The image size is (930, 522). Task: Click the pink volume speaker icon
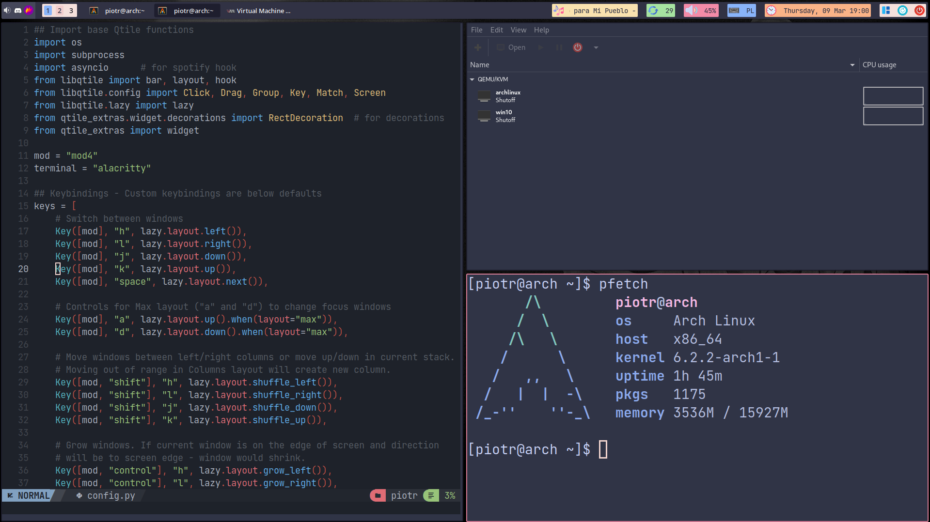pos(692,11)
